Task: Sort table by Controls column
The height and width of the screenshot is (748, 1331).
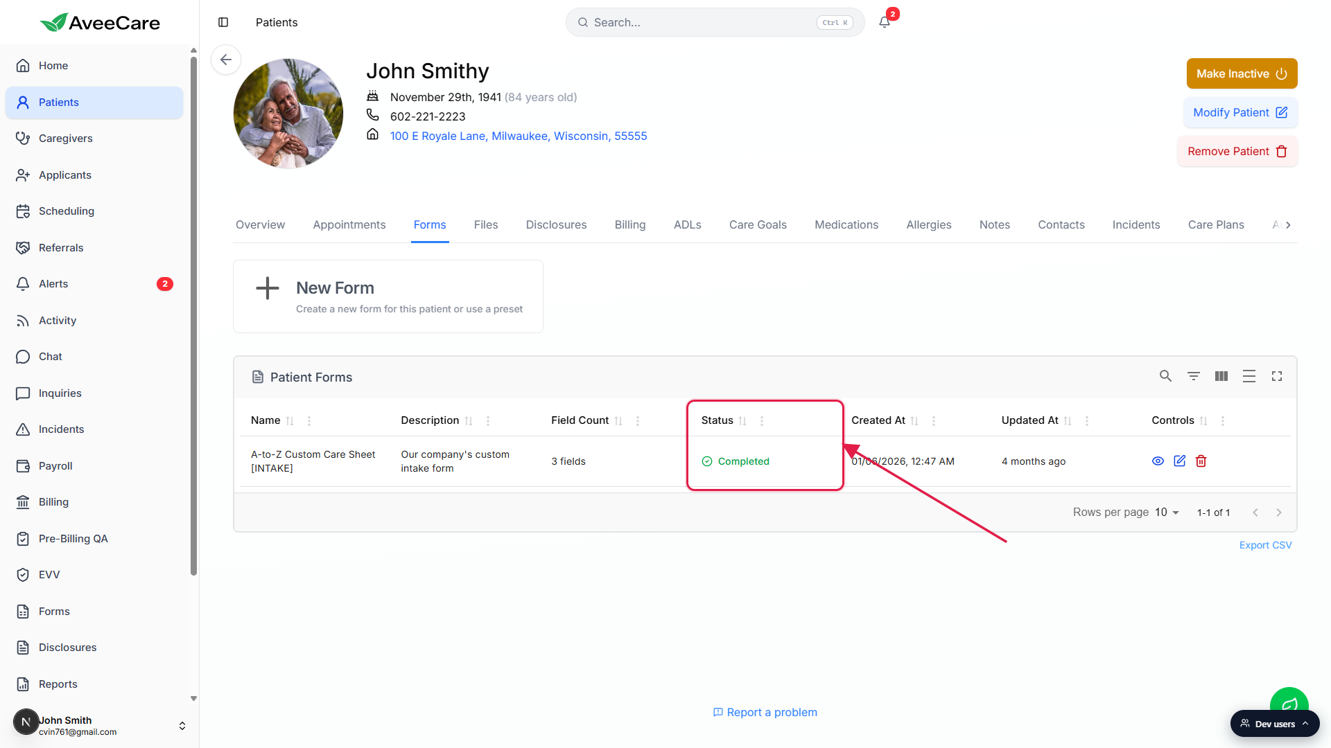Action: click(x=1203, y=421)
